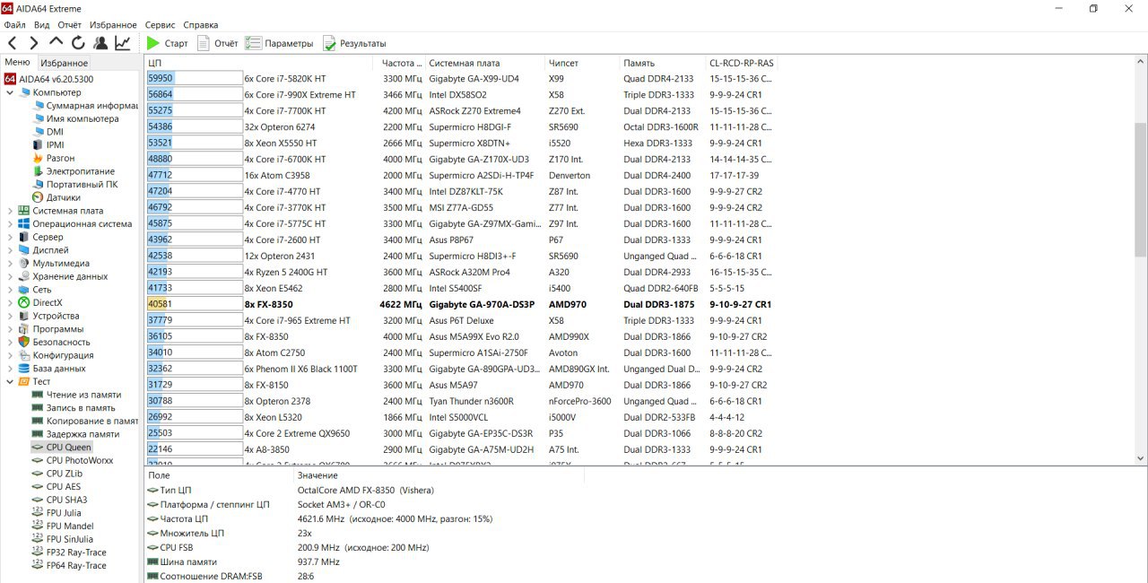Expand the Системная плата tree node
The width and height of the screenshot is (1148, 583).
click(x=10, y=211)
